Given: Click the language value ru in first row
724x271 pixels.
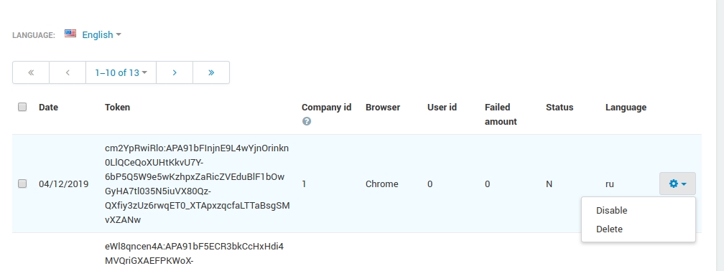Looking at the screenshot, I should 610,184.
